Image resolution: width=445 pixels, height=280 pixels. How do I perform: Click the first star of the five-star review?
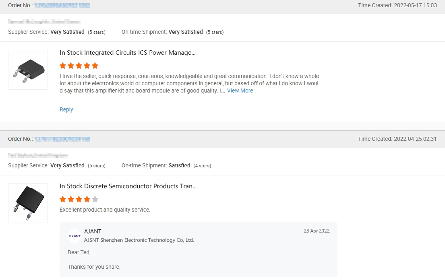pos(63,66)
